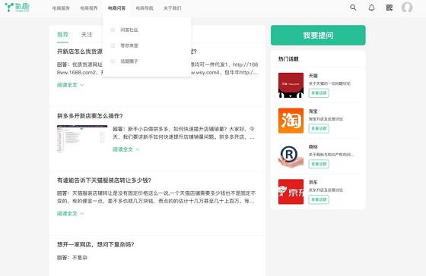Click 查看话题 under 京东

(x=319, y=199)
